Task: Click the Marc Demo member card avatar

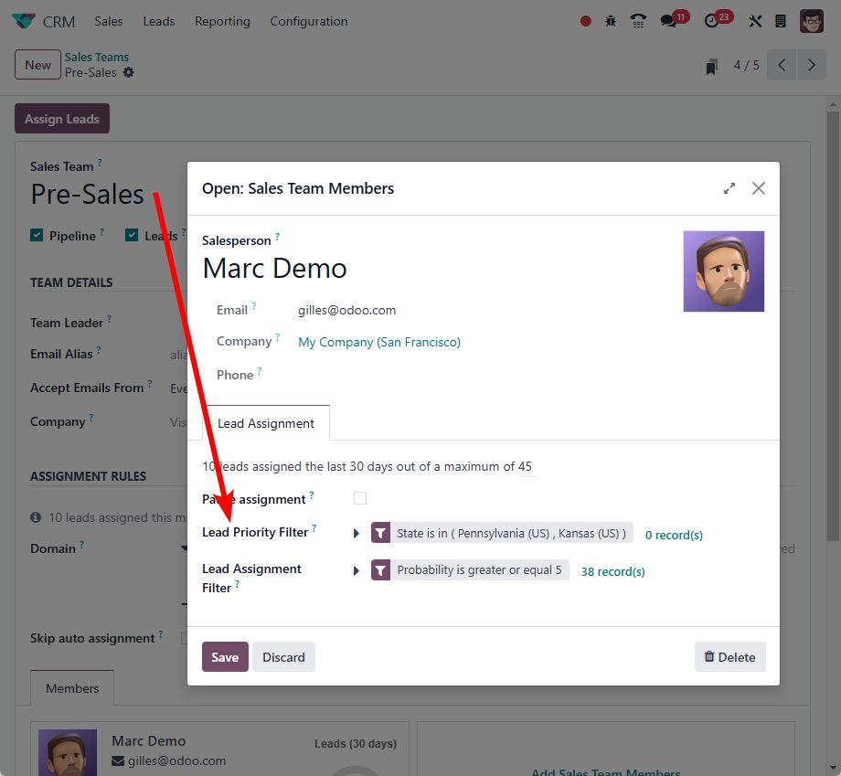Action: [68, 752]
